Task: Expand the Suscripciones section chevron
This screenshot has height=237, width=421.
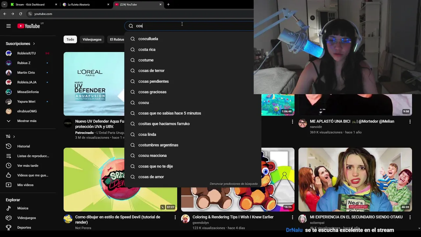Action: (x=34, y=43)
